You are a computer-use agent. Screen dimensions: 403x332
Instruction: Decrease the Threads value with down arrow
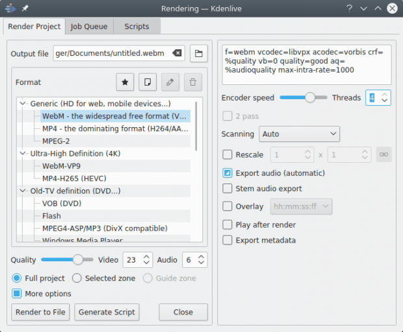tap(385, 101)
